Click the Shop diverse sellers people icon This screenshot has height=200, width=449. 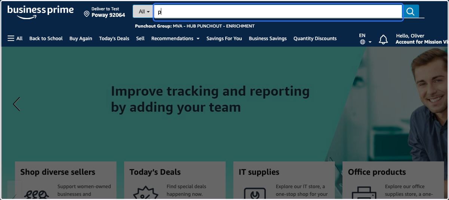tap(37, 194)
